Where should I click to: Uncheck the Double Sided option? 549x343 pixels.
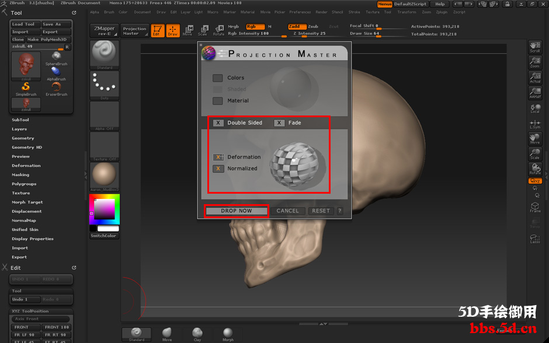[x=218, y=123]
